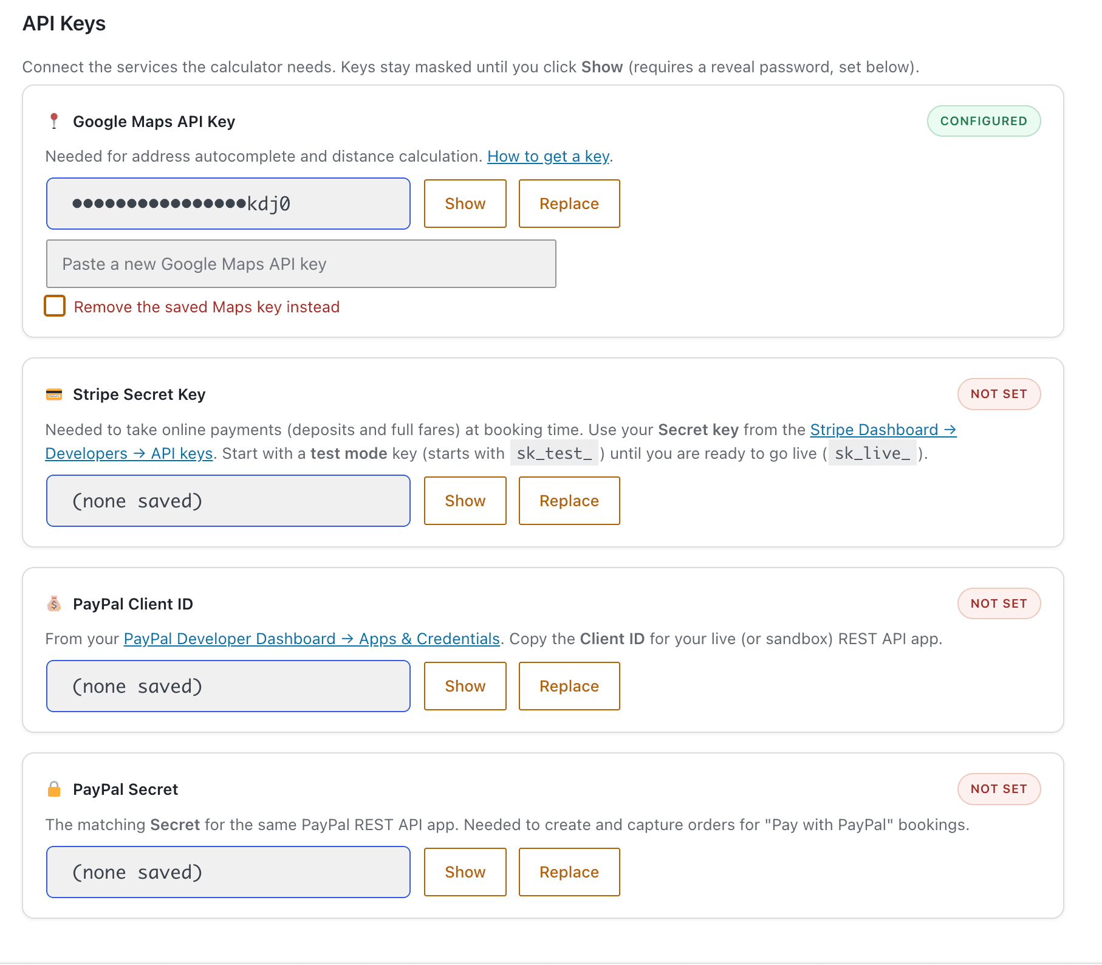Show the PayPal Secret value

(465, 872)
